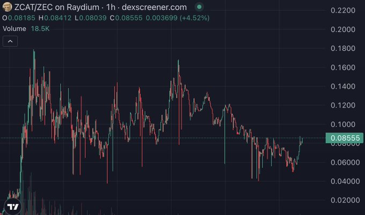Click the 0.02000 price axis label

tap(345, 200)
